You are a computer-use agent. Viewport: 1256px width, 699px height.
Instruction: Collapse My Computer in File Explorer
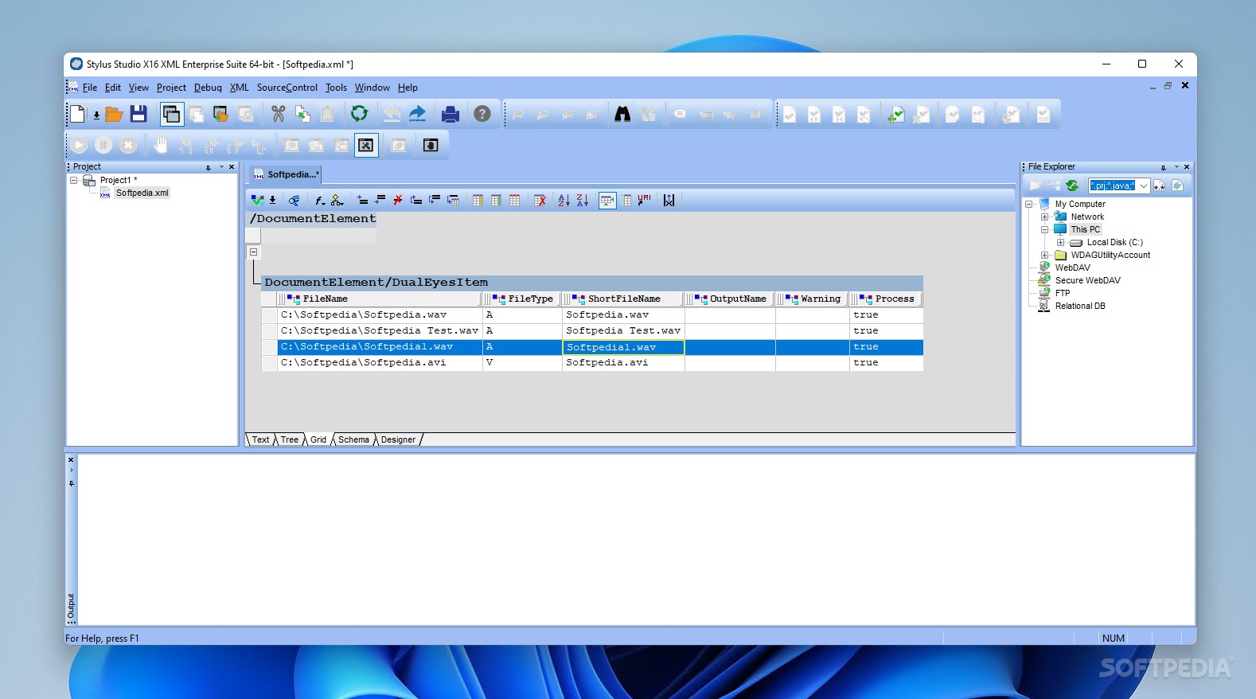pyautogui.click(x=1029, y=204)
